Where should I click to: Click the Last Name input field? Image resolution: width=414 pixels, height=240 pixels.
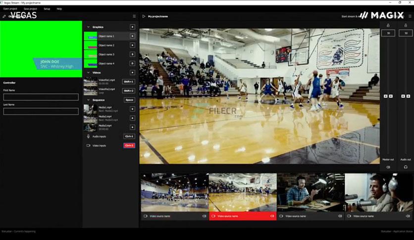pyautogui.click(x=41, y=111)
